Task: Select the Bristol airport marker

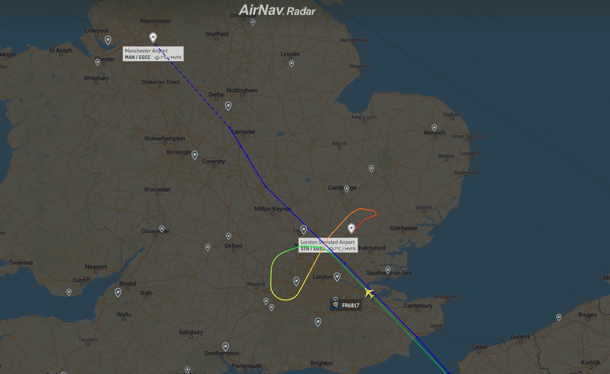Action: pyautogui.click(x=118, y=293)
